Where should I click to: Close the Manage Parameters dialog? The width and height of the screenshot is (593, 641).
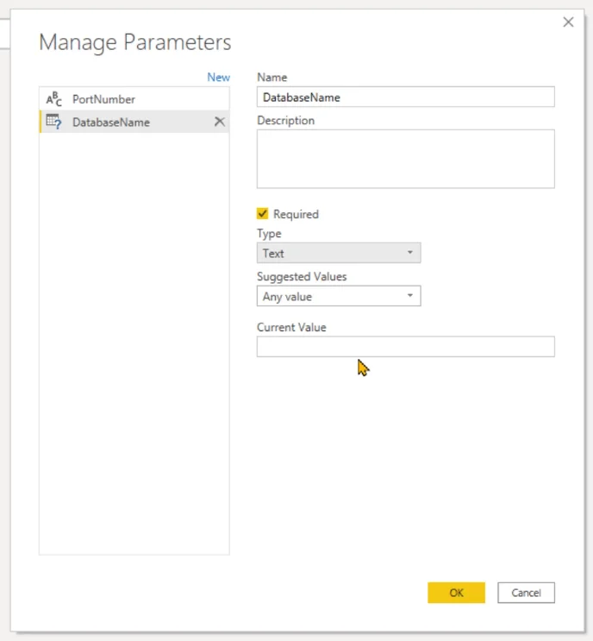click(x=568, y=22)
